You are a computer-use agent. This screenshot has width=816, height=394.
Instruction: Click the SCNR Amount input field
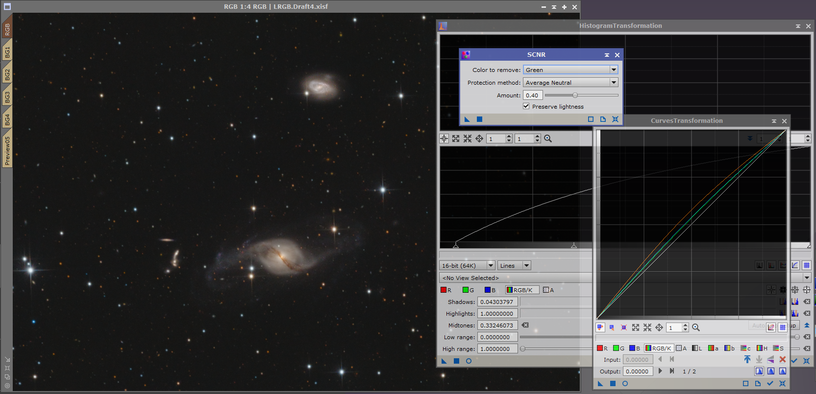pyautogui.click(x=533, y=95)
